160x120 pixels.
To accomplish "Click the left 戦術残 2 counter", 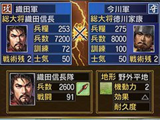I will [x=17, y=59].
